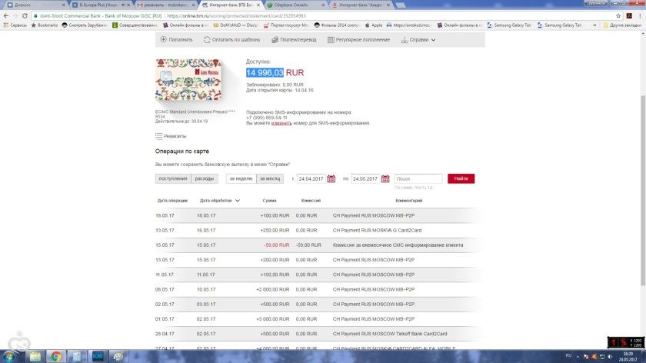Click the изменить phone number link
The height and width of the screenshot is (363, 646).
[x=281, y=123]
